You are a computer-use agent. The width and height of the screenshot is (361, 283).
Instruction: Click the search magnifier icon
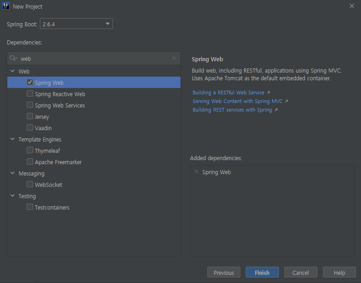coord(13,58)
